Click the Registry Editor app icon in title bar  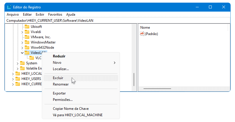click(x=9, y=7)
